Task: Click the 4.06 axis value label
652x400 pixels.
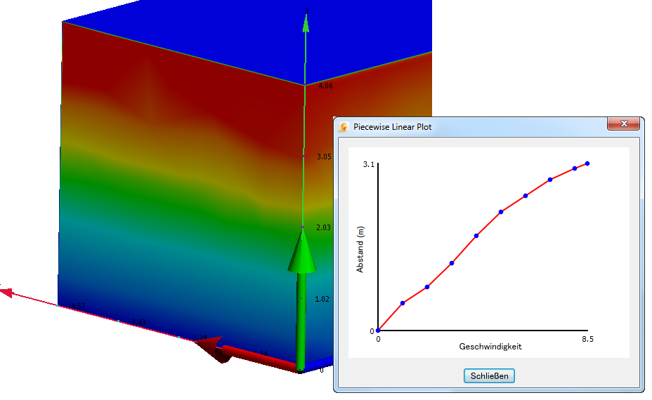Action: click(325, 86)
